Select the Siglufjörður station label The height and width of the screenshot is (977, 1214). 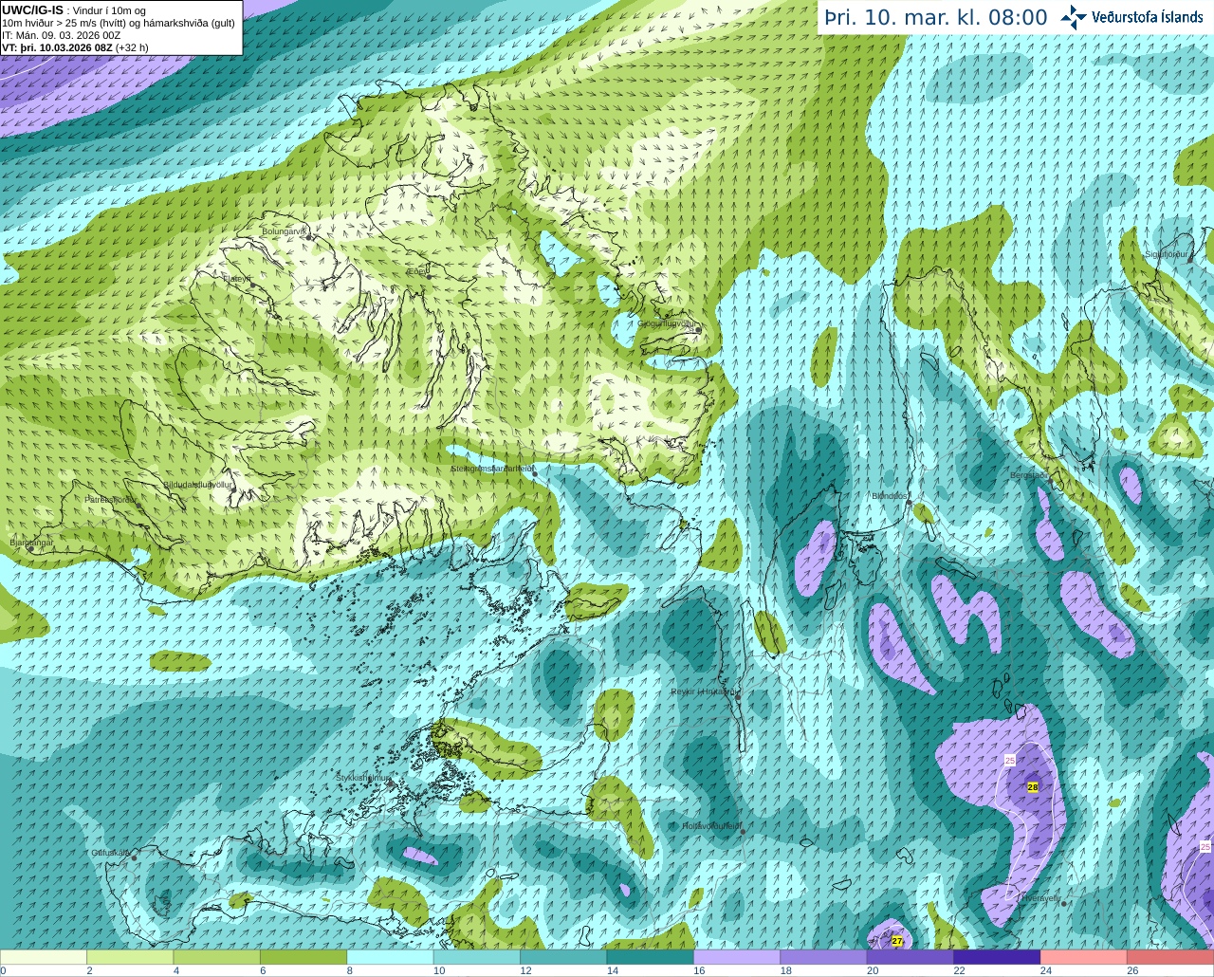(x=1167, y=254)
